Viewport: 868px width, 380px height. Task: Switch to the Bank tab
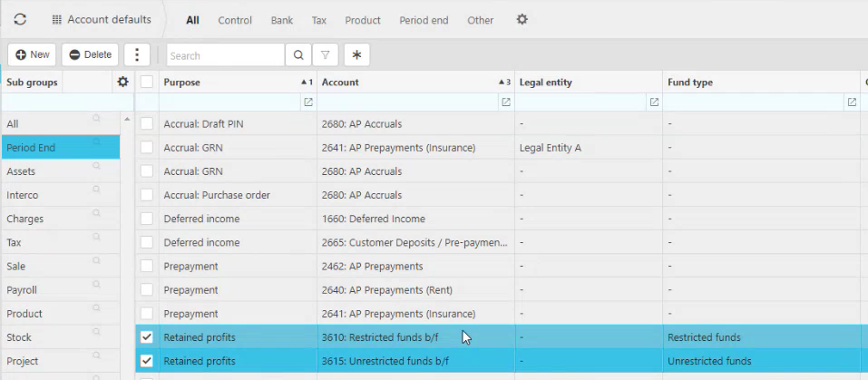point(282,20)
